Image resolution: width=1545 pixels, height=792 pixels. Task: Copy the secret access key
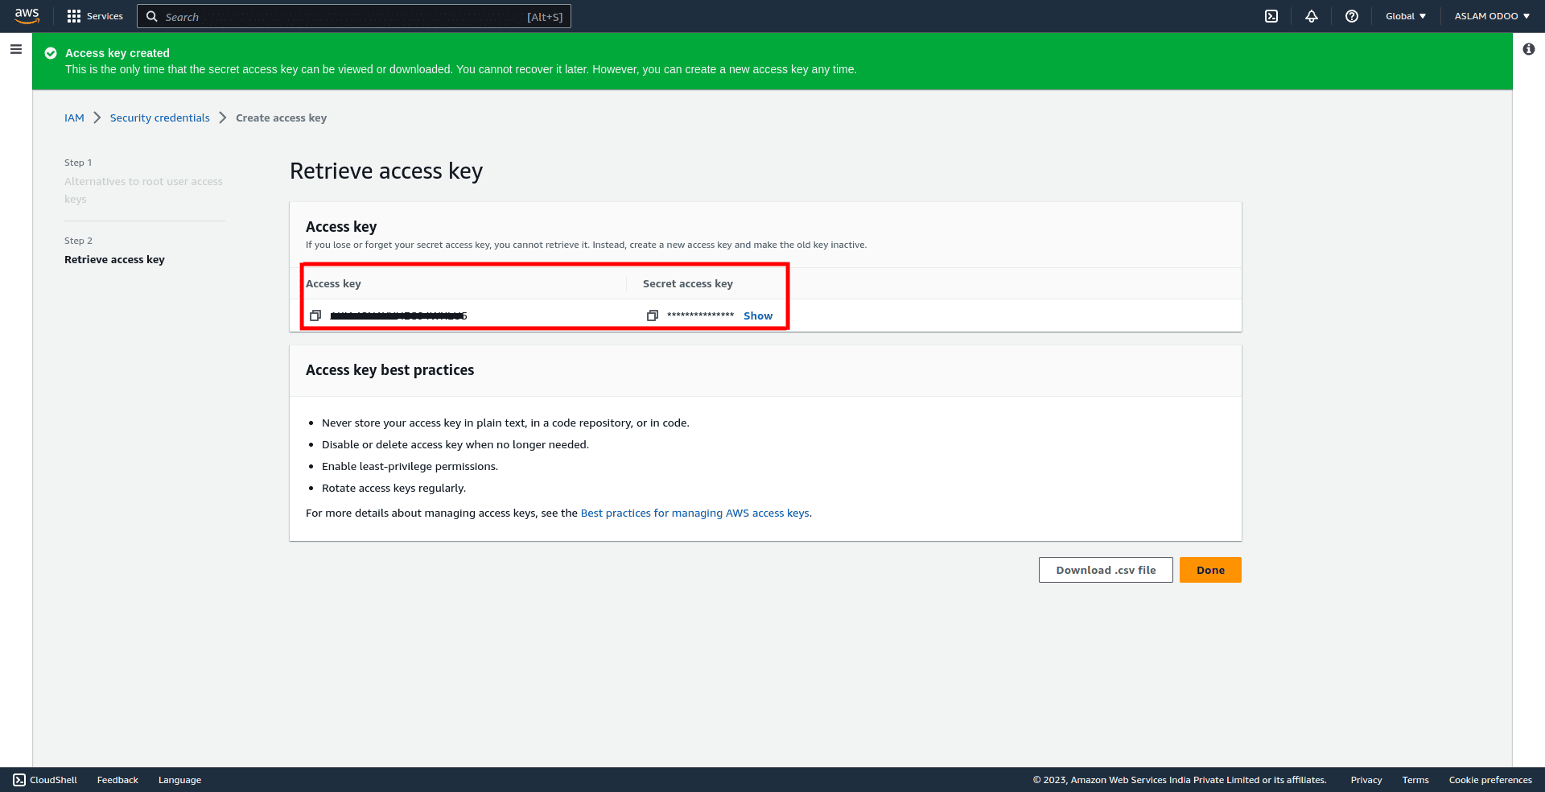pyautogui.click(x=653, y=316)
